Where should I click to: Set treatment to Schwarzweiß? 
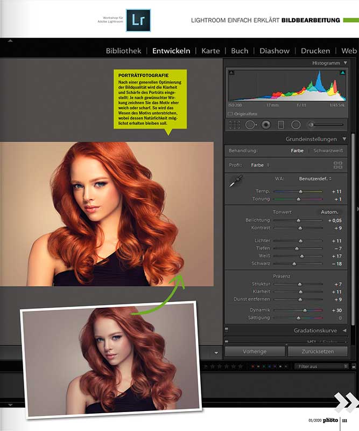click(328, 151)
